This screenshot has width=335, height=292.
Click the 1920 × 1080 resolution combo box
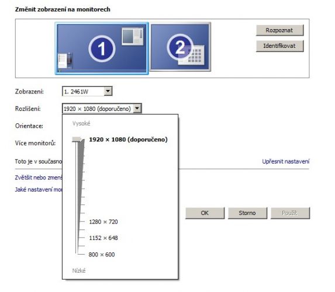coord(102,109)
